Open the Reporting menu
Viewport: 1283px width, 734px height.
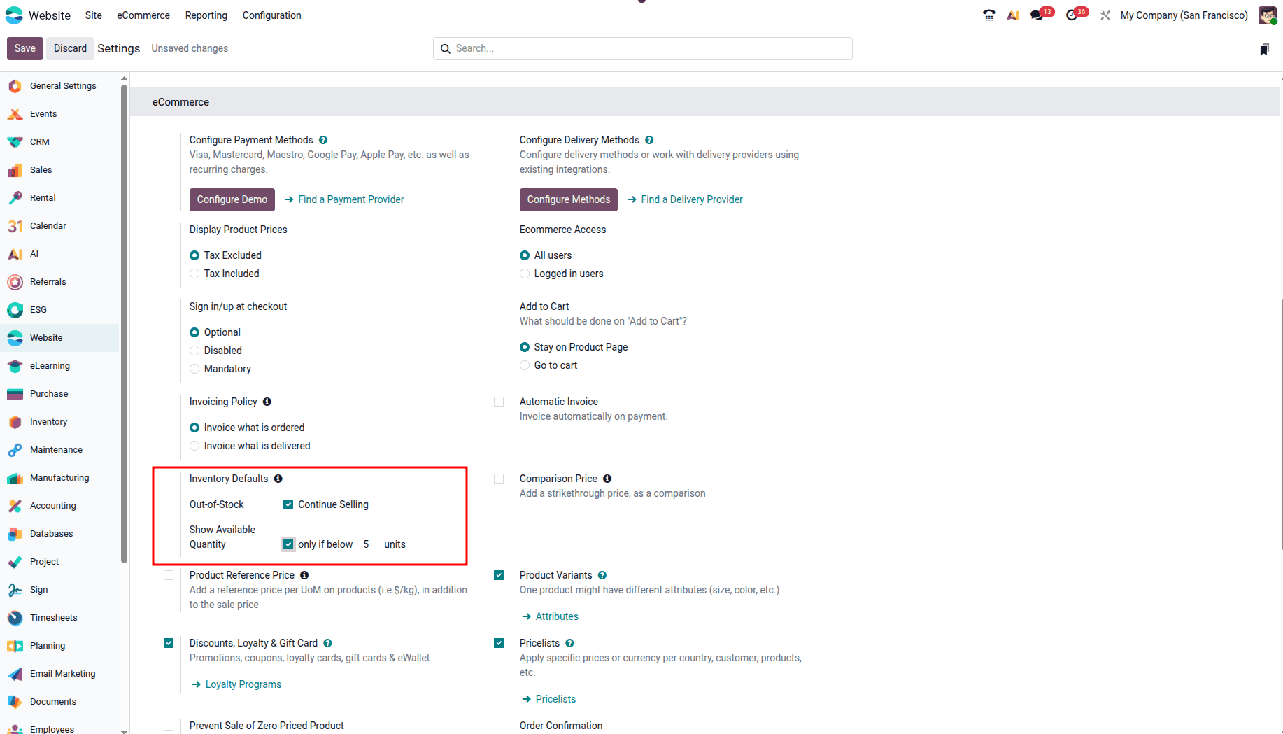(206, 15)
